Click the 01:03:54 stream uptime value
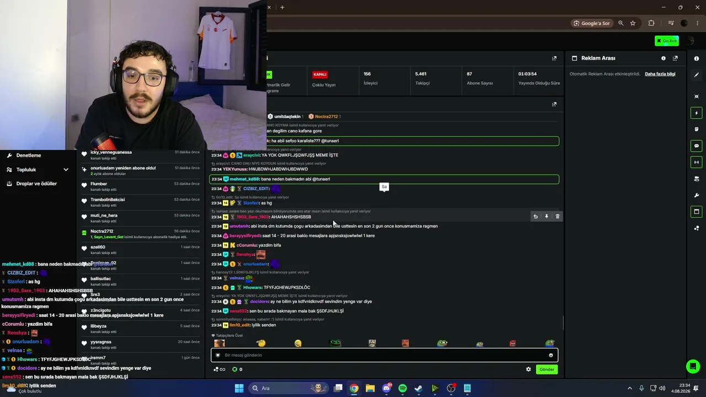This screenshot has height=397, width=706. [x=528, y=74]
